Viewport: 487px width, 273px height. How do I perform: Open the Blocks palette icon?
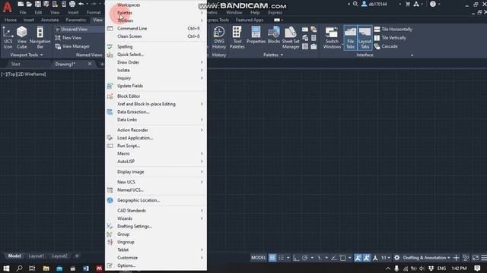pyautogui.click(x=274, y=35)
